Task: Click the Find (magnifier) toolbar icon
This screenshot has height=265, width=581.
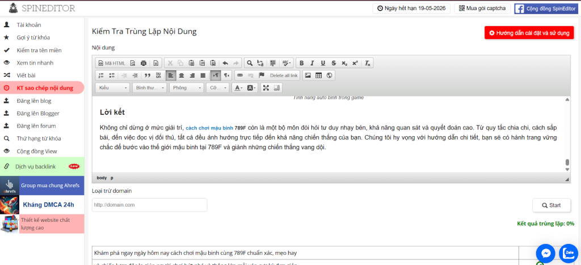Action: pos(249,63)
